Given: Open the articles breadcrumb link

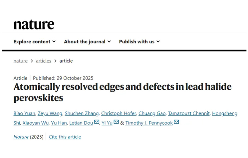Looking at the screenshot, I should coord(44,61).
